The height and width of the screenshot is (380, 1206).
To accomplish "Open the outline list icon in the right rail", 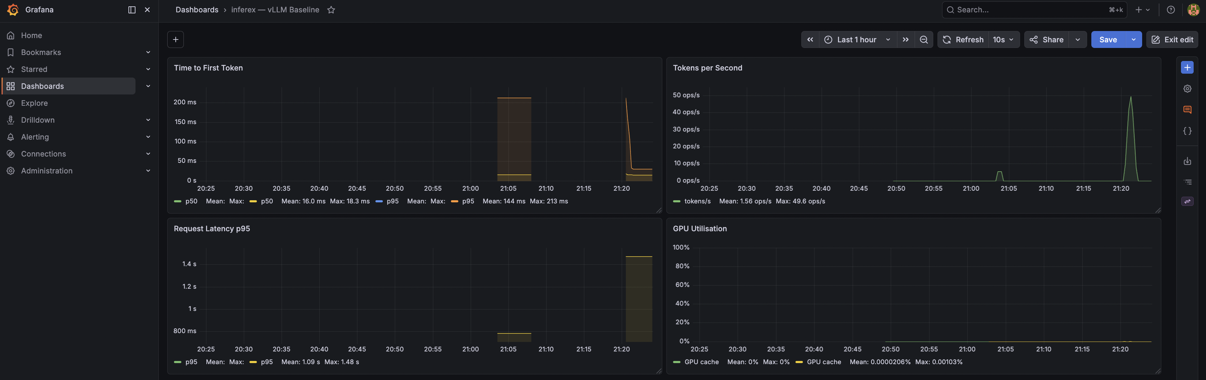I will pos(1187,182).
